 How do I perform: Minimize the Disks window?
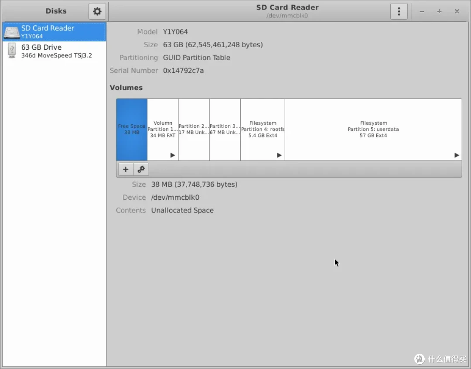point(422,11)
